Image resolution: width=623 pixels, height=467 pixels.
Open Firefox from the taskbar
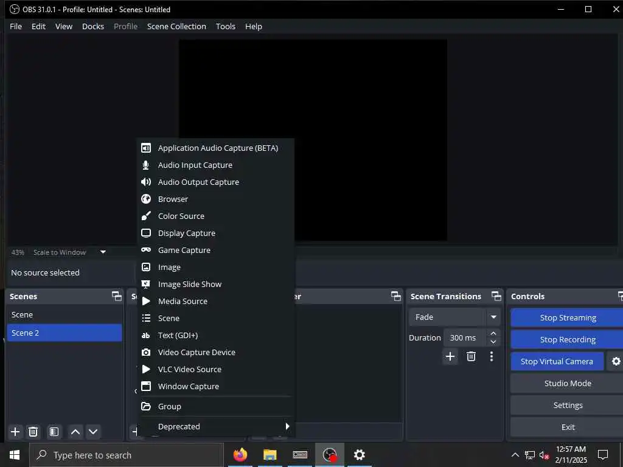(240, 455)
